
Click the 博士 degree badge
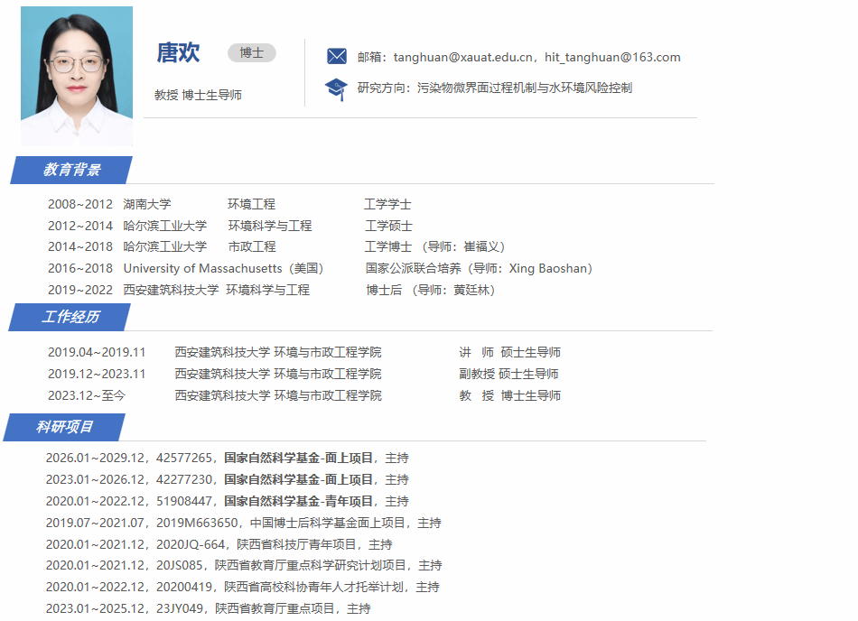(251, 53)
